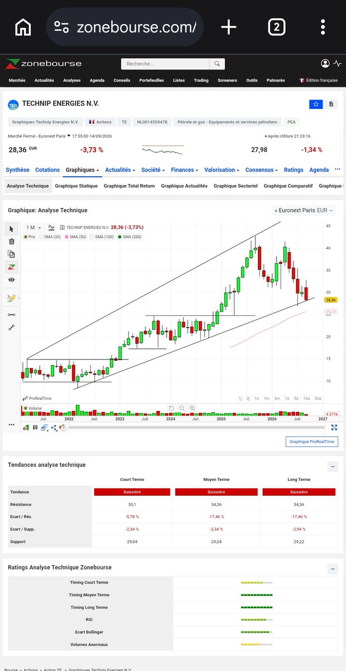Collapse the Tendances analyse technique panel

click(x=333, y=466)
